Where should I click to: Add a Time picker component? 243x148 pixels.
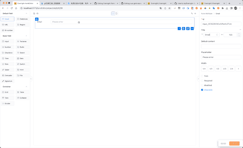click(x=7, y=58)
